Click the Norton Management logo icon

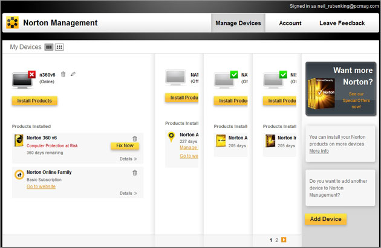point(12,22)
